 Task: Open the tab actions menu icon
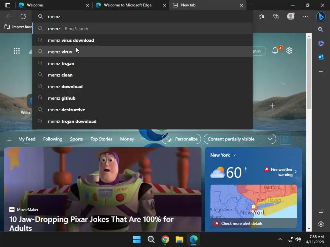[8, 5]
